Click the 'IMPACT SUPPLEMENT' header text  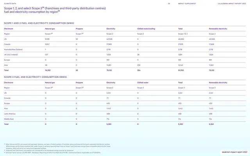tap(187, 4)
